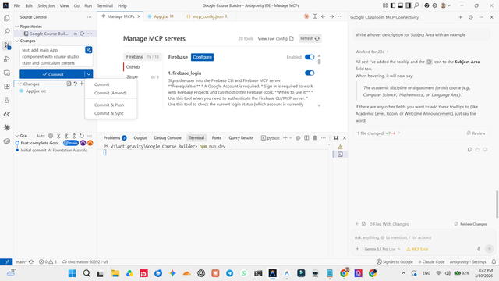
Task: Open the Testing flask icon view
Action: tap(7, 100)
